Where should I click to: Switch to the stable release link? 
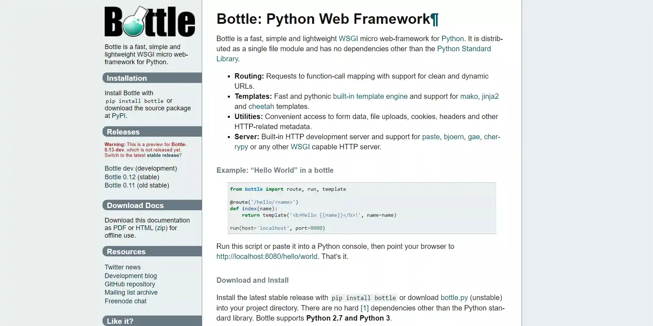coord(163,155)
